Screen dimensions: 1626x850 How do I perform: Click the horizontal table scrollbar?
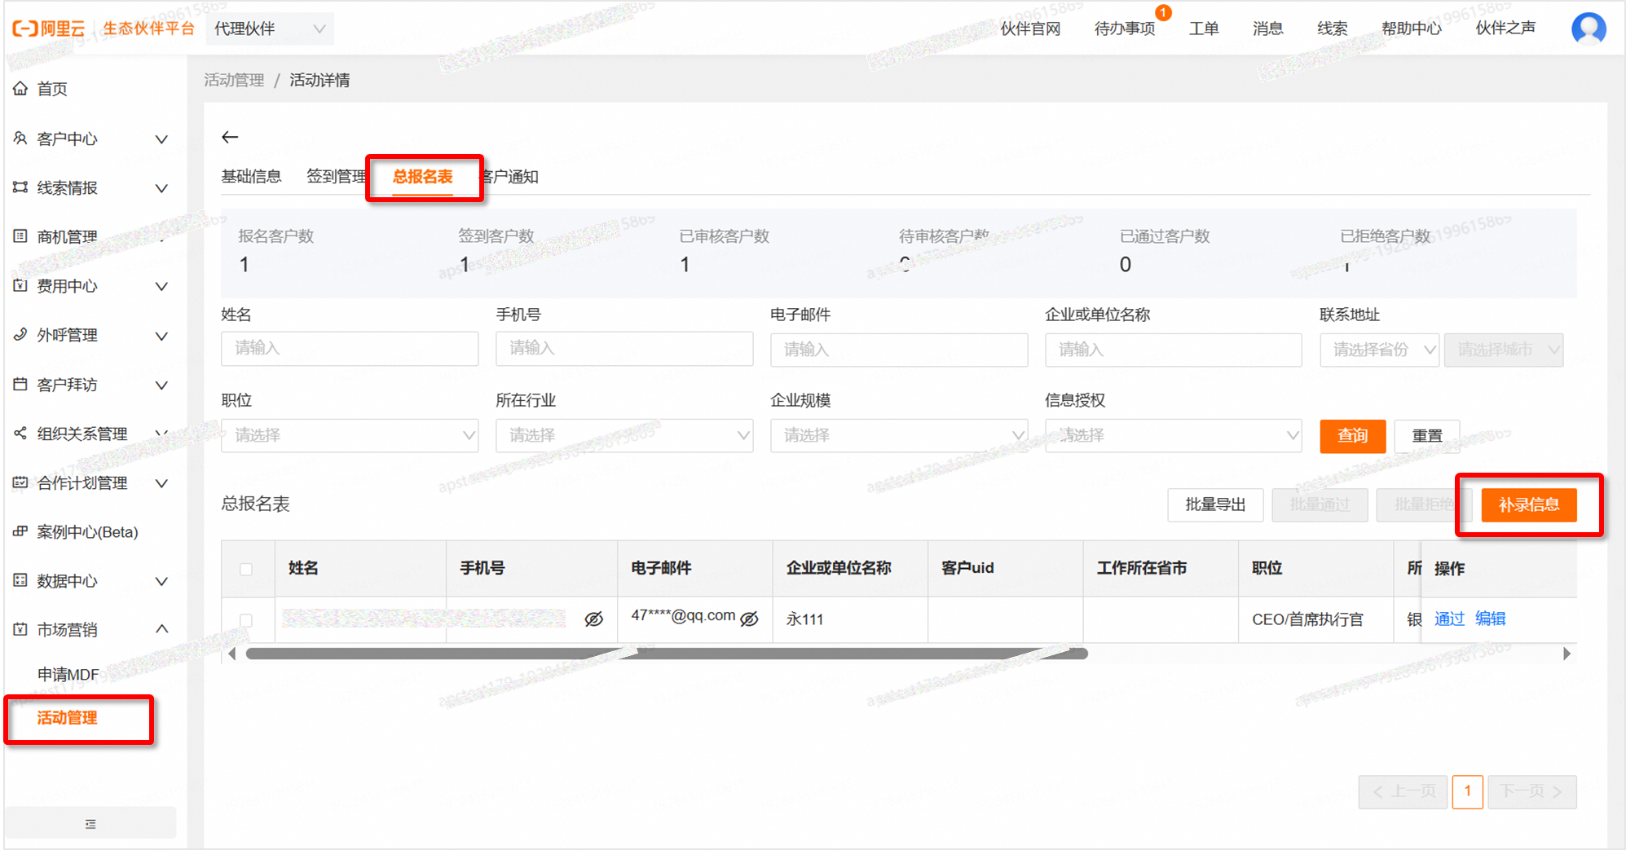tap(666, 654)
